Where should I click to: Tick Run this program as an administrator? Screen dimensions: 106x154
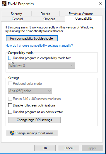tap(10, 112)
